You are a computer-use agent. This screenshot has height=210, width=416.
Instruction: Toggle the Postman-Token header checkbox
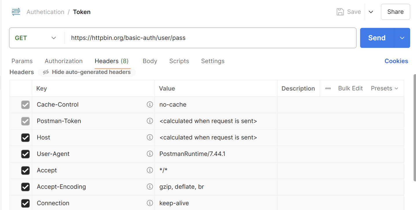[25, 121]
